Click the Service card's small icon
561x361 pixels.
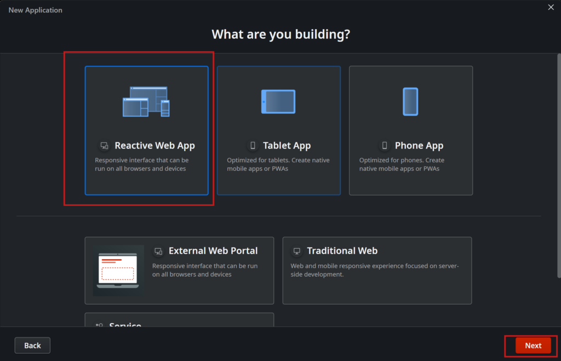pyautogui.click(x=100, y=325)
